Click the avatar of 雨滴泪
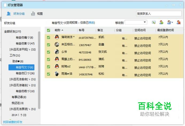 pos(57,74)
